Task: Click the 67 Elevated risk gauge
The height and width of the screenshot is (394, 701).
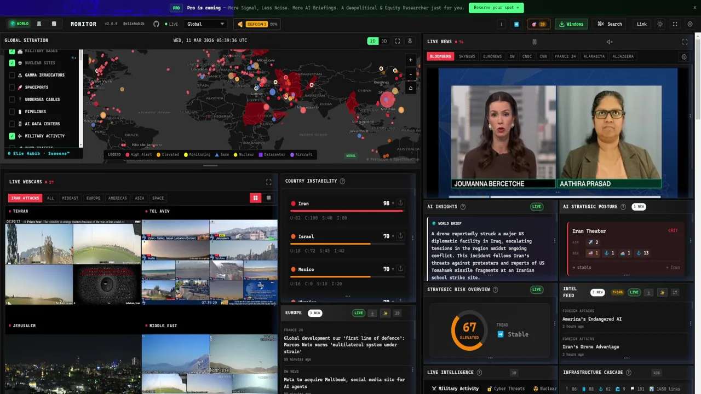Action: tap(469, 331)
